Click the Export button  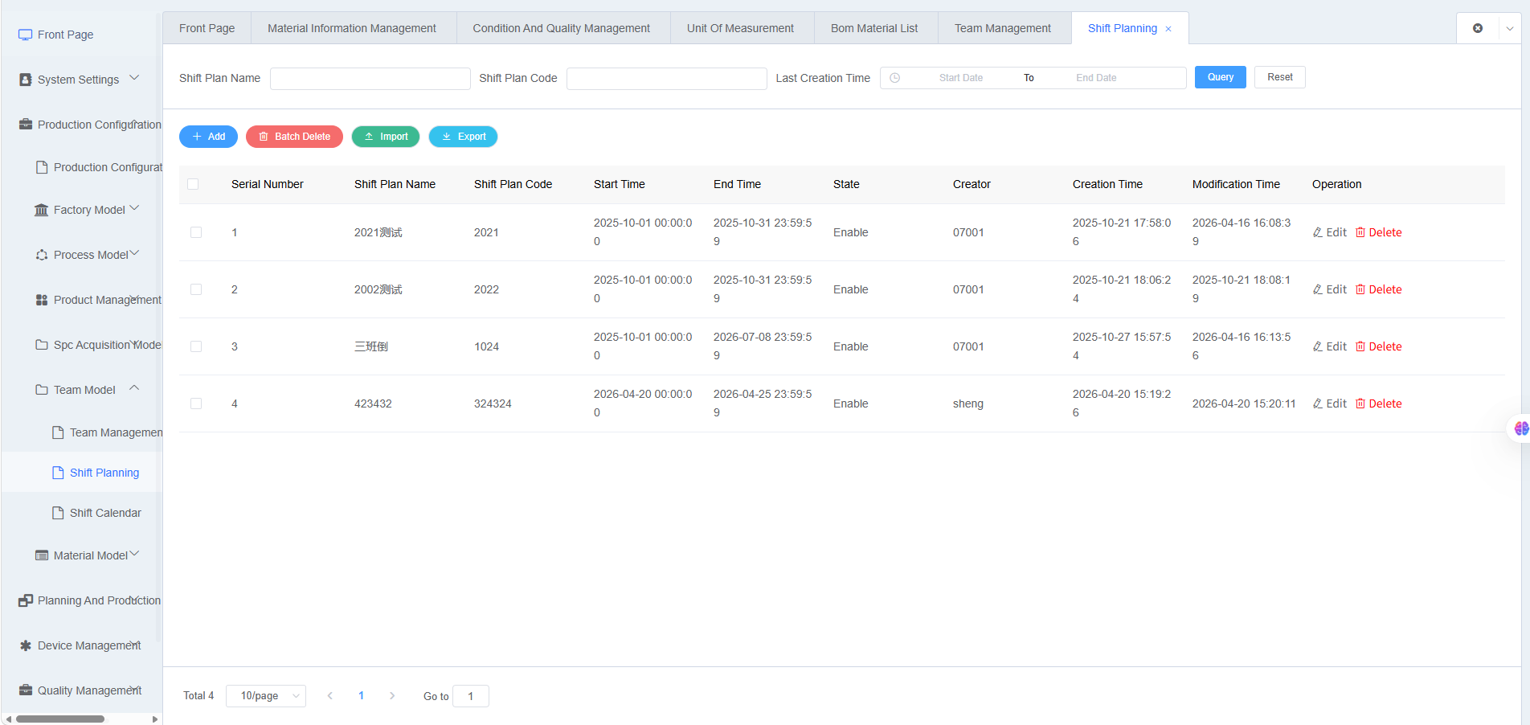point(464,137)
